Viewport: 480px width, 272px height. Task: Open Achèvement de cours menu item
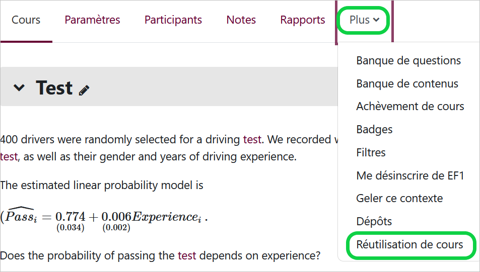pos(410,107)
